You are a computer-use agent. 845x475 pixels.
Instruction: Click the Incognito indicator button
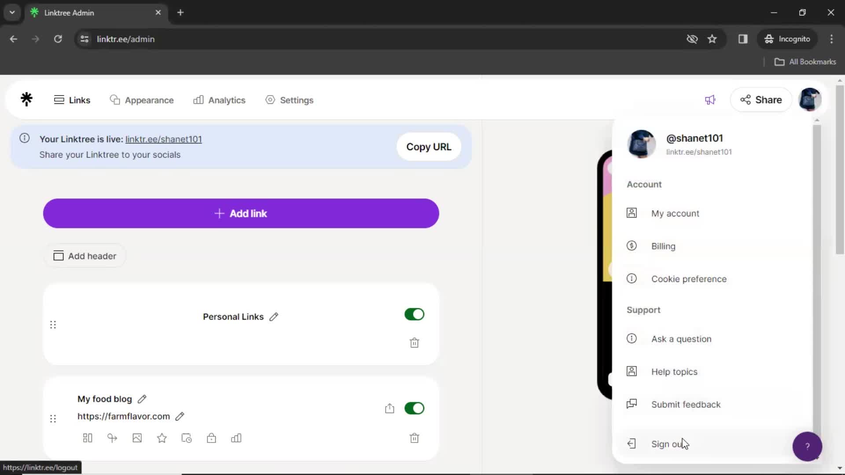(x=787, y=39)
